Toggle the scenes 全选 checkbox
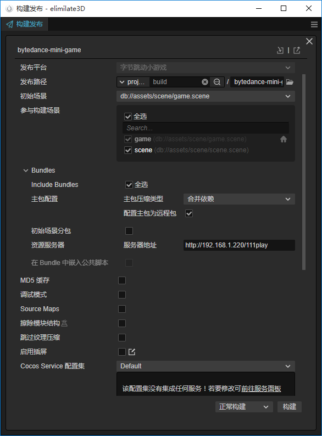This screenshot has height=436, width=322. (128, 117)
